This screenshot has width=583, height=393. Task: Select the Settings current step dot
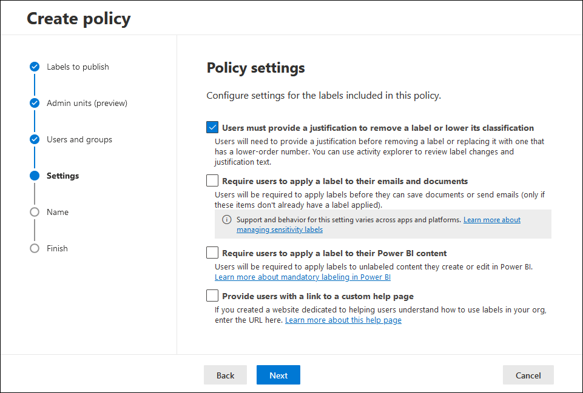click(x=35, y=176)
